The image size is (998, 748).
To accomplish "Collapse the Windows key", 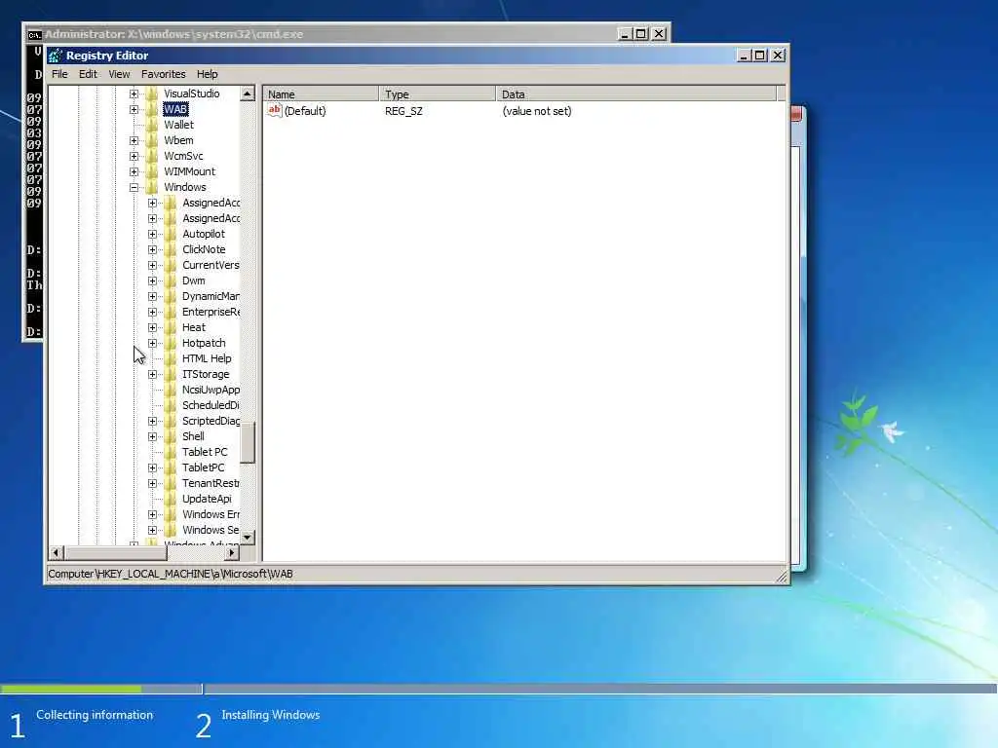I will tap(134, 188).
